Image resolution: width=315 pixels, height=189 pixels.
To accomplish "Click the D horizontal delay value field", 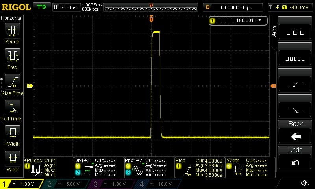I will [x=233, y=7].
